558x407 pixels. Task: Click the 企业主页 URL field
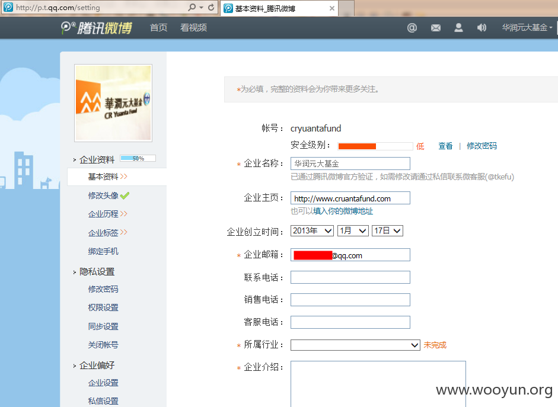[350, 198]
